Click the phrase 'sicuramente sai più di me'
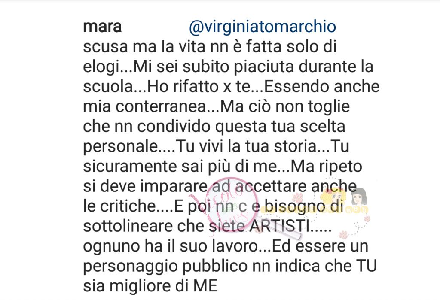 [x=180, y=167]
